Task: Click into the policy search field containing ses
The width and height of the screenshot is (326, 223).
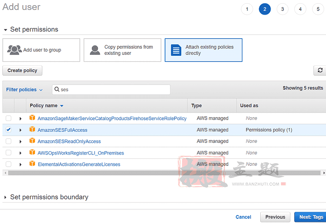Action: coord(111,89)
